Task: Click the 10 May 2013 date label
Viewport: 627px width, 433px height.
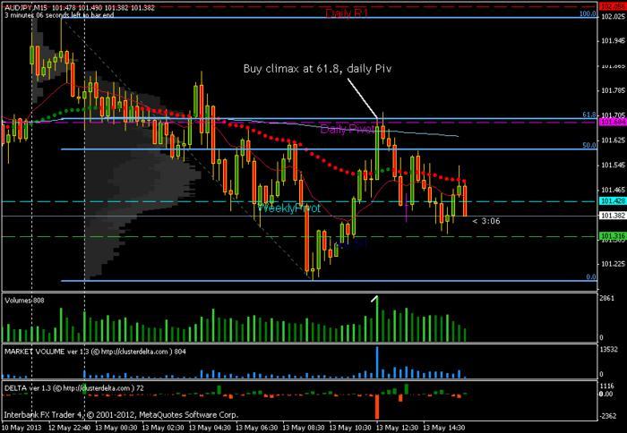Action: (20, 428)
